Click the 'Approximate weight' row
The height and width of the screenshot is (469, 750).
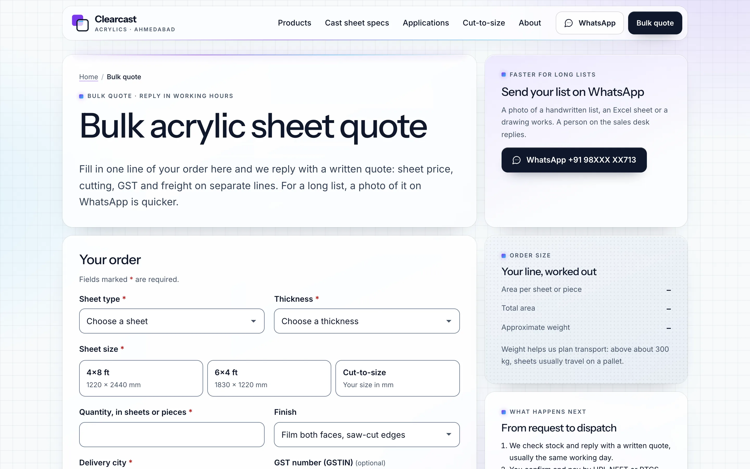pyautogui.click(x=586, y=328)
